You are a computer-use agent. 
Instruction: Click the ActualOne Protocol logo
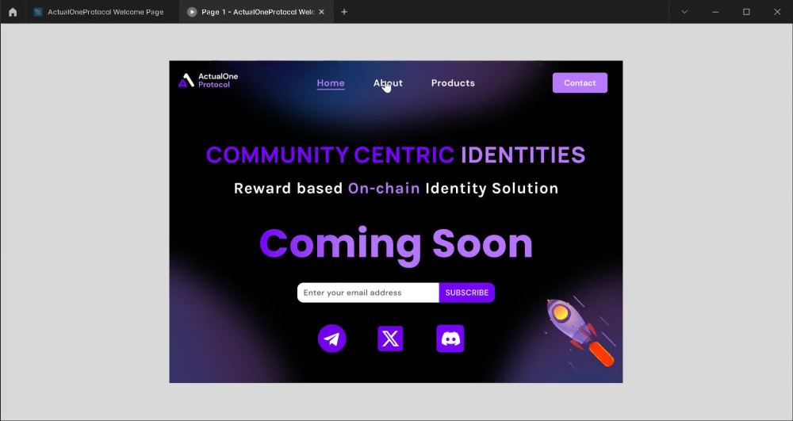click(208, 80)
